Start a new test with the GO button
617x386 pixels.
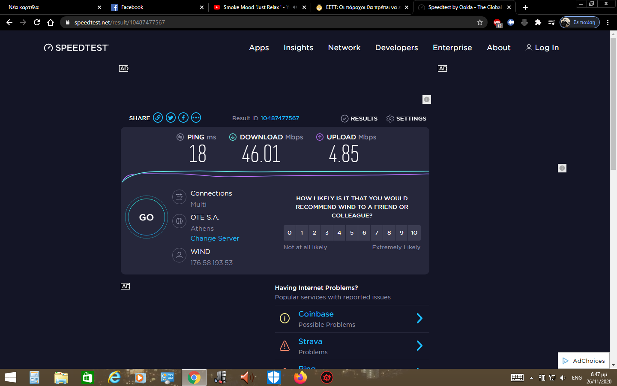click(x=147, y=217)
